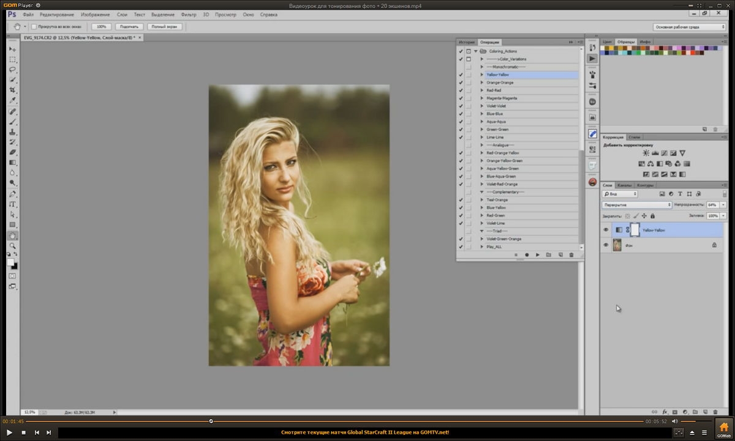The width and height of the screenshot is (735, 441).
Task: Hide the Yellow-Yellow layer
Action: [x=606, y=230]
